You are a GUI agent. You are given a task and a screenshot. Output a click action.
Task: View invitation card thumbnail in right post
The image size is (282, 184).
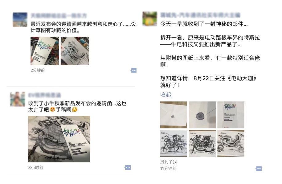(x=231, y=115)
